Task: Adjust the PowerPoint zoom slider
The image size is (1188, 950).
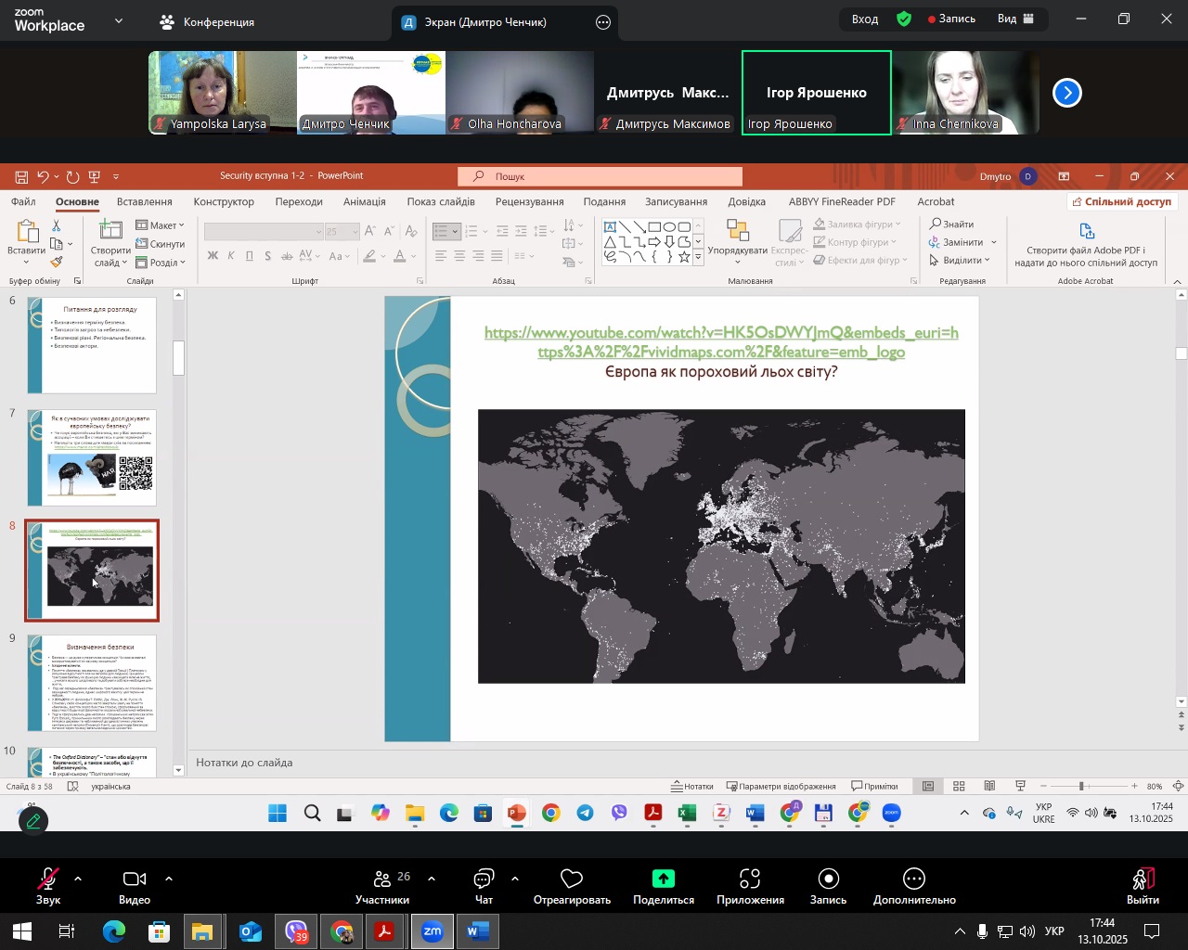Action: pyautogui.click(x=1080, y=786)
